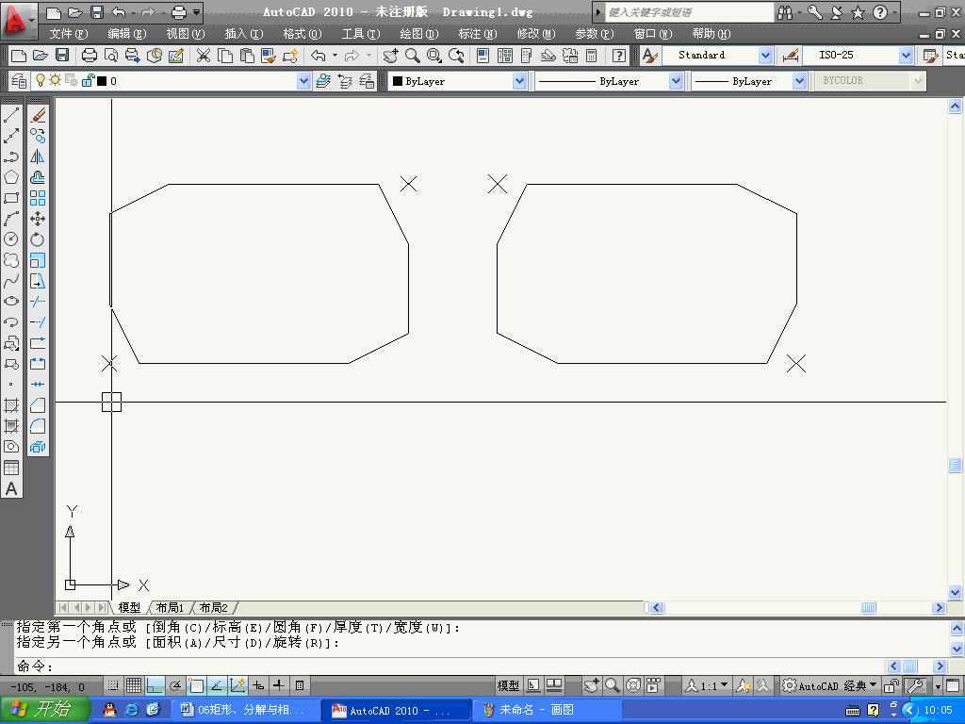The image size is (965, 724).
Task: Open Layer Properties Manager icon
Action: (19, 81)
